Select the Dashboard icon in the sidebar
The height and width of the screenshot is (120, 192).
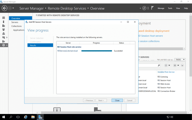click(x=4, y=18)
